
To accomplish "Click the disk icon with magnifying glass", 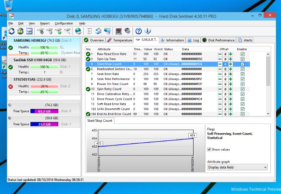I will click(x=67, y=31).
